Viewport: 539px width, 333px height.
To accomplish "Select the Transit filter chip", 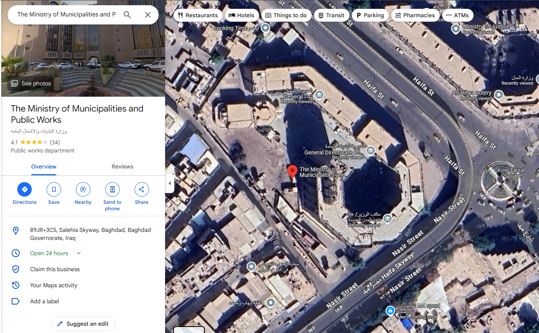I will (331, 15).
